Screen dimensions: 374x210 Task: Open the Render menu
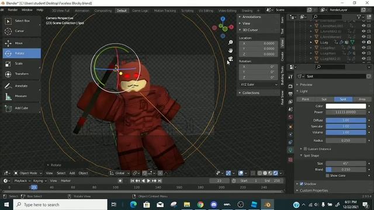[x=13, y=10]
